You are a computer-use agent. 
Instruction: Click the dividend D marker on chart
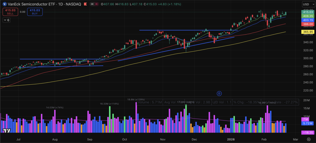(219, 93)
